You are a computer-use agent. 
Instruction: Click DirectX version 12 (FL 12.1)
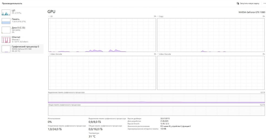tap(165, 124)
